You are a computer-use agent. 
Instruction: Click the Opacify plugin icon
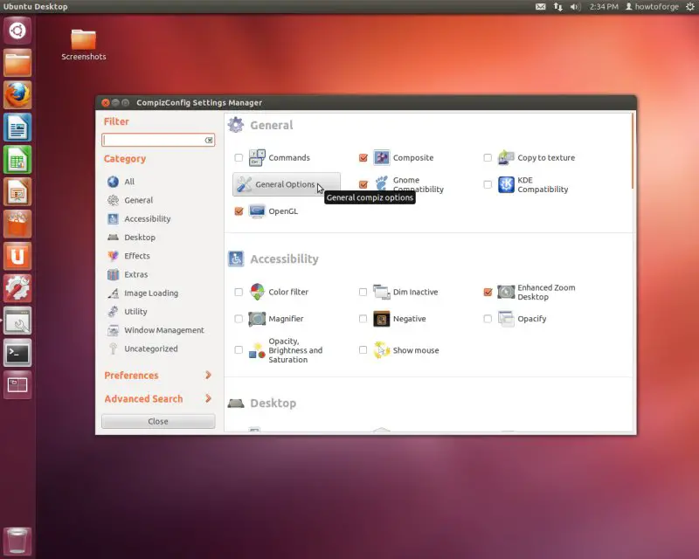pyautogui.click(x=506, y=319)
